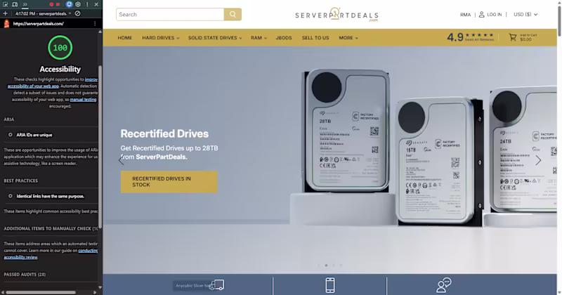Screen dimensions: 562x295
Task: Close the DevTools panel
Action: coord(96,4)
